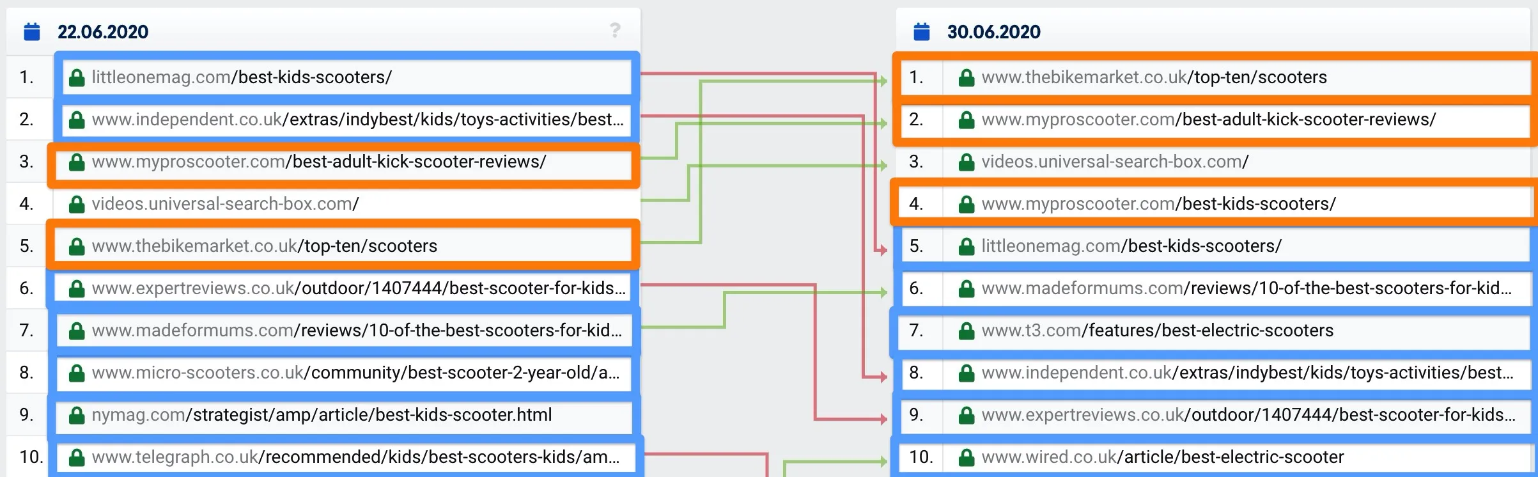The height and width of the screenshot is (477, 1538).
Task: Select myproscooter best-adult-kick-scooter-reviews at left position 3
Action: coord(344,162)
